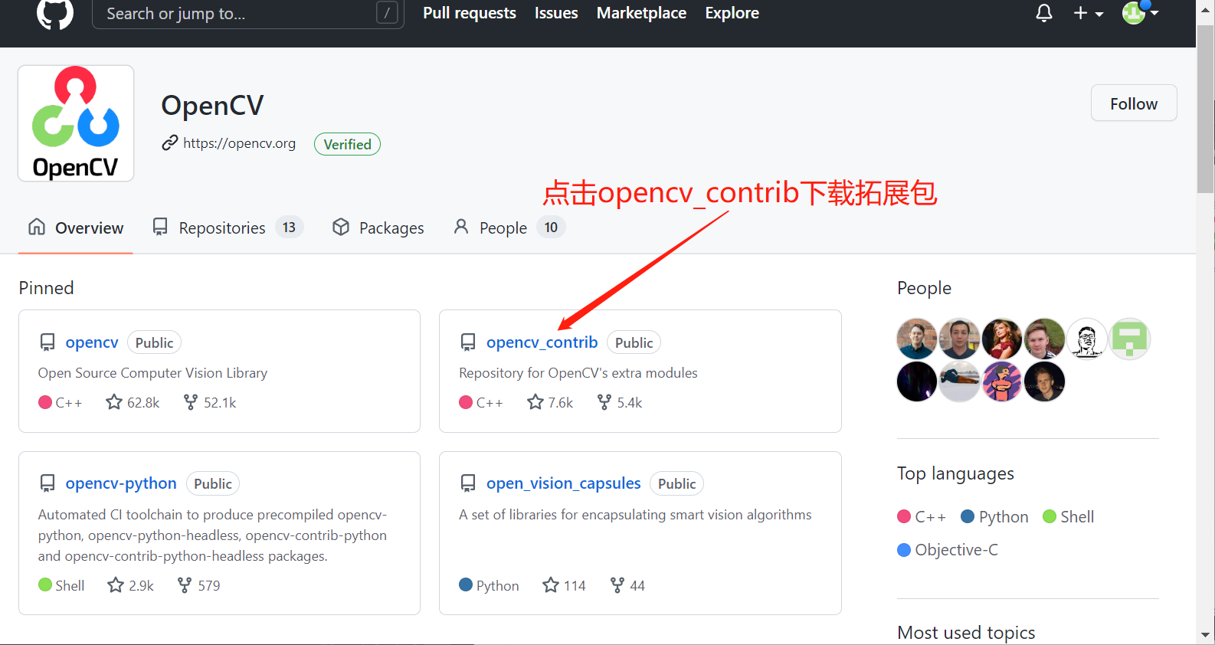The image size is (1215, 645).
Task: Click the Overview home icon
Action: coord(37,227)
